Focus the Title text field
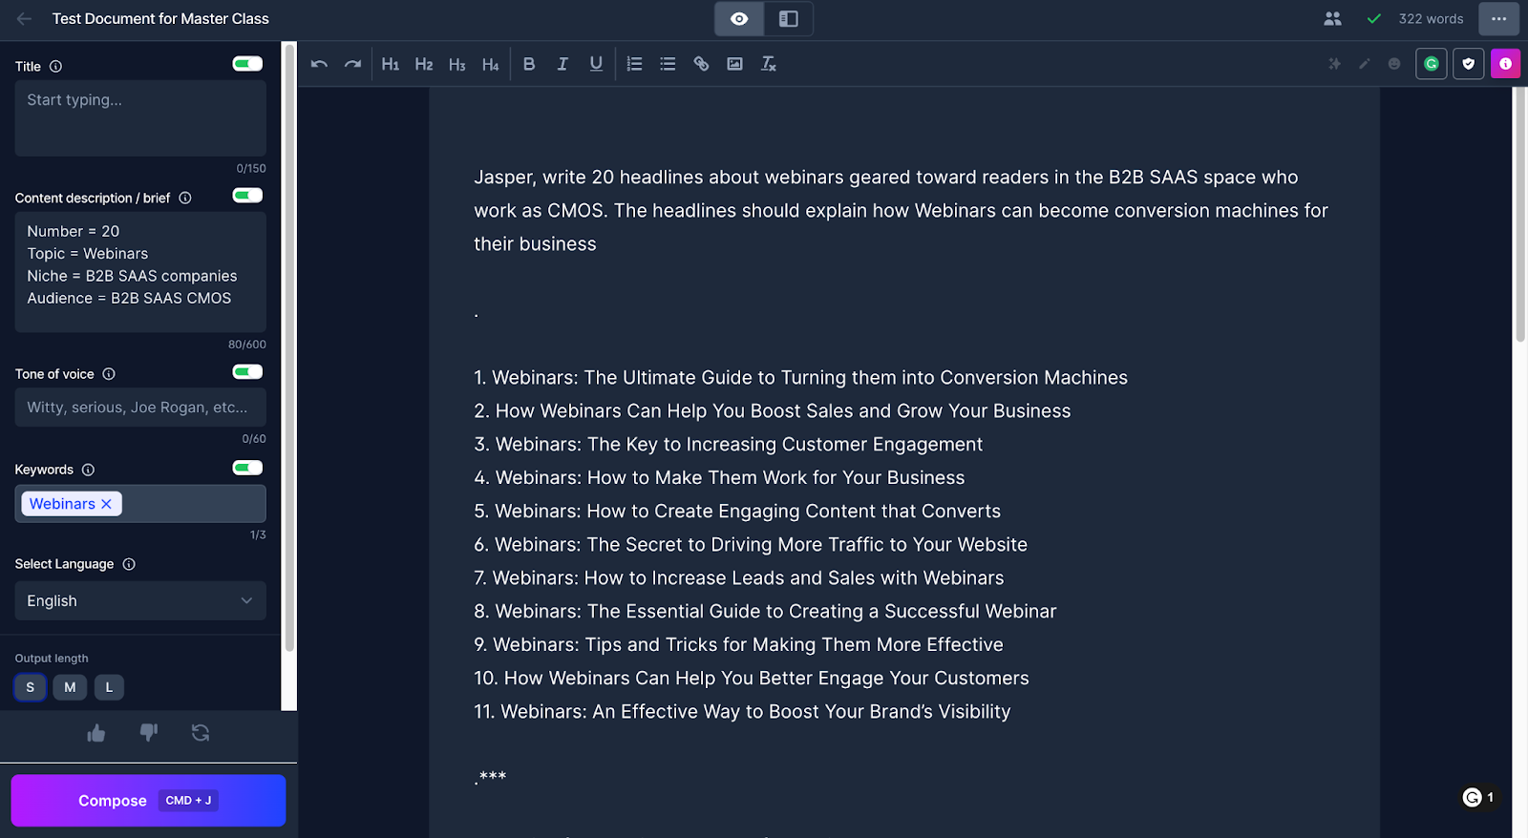 click(x=140, y=118)
